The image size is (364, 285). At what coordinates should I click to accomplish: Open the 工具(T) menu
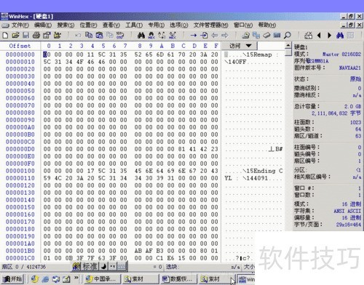click(134, 25)
